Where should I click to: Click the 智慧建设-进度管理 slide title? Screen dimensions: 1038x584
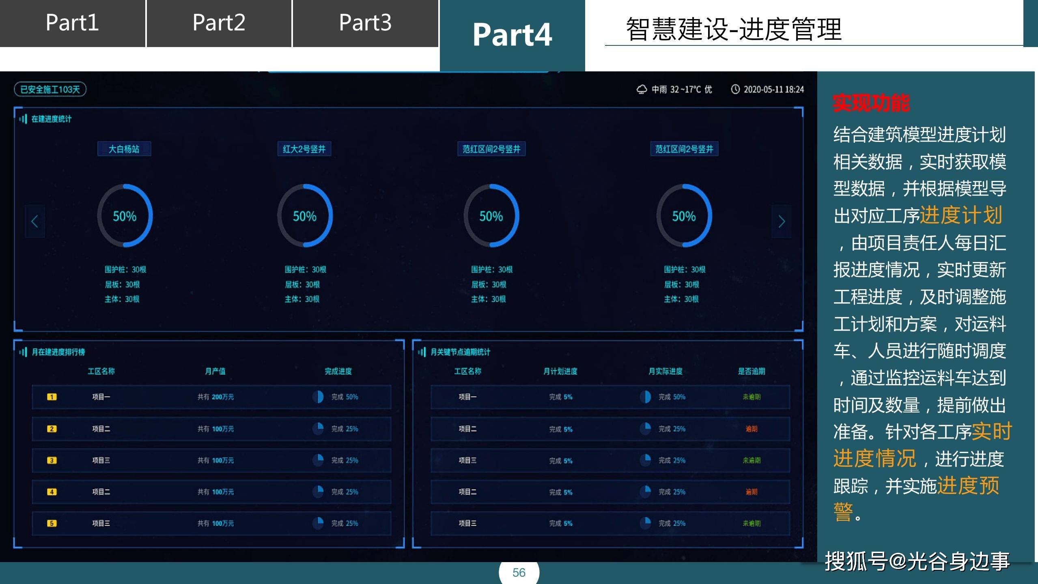(x=734, y=29)
